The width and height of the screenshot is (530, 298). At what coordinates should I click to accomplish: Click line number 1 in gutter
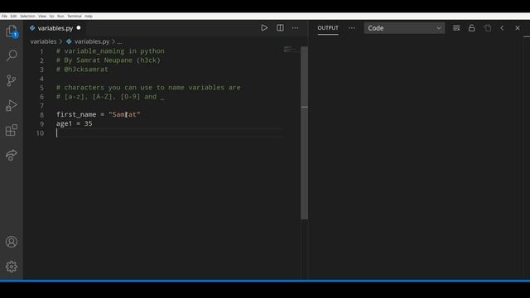(41, 51)
